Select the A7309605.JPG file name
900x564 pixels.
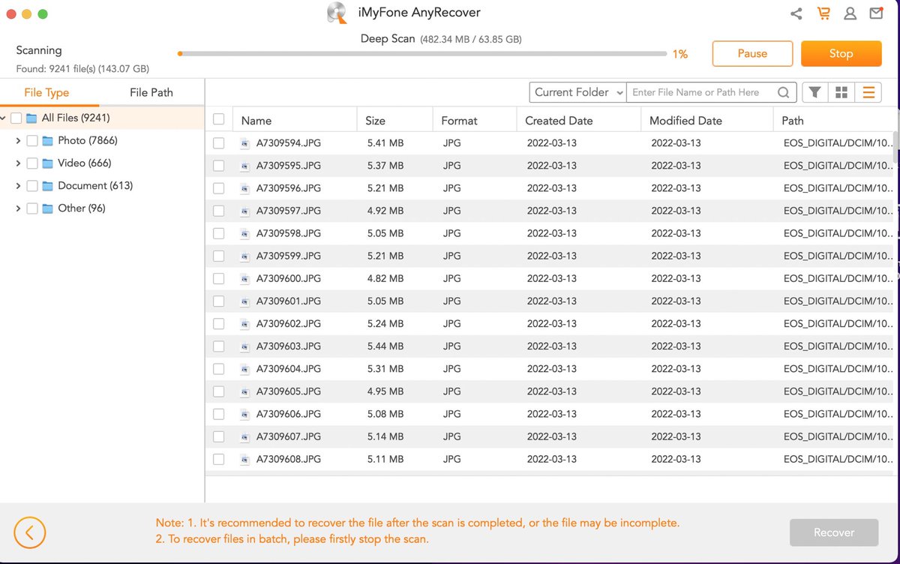[289, 391]
